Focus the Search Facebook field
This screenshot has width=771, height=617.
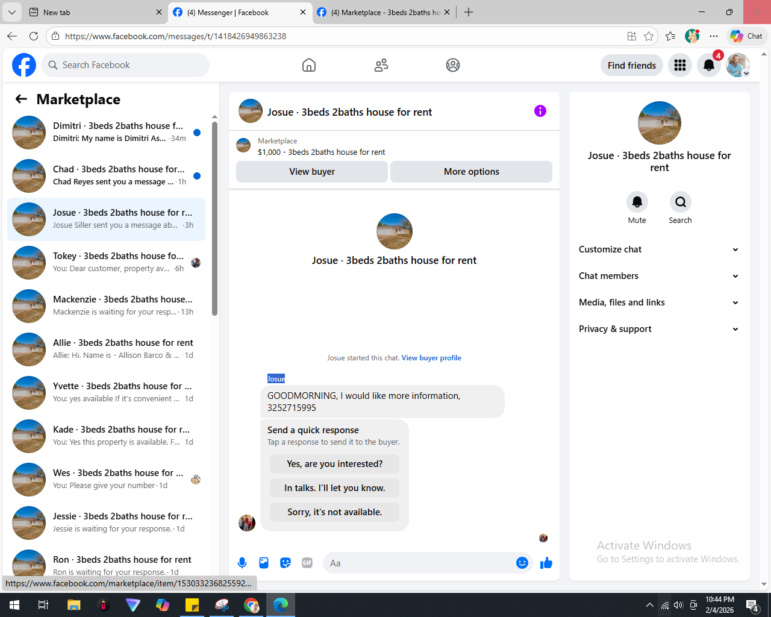tap(125, 65)
